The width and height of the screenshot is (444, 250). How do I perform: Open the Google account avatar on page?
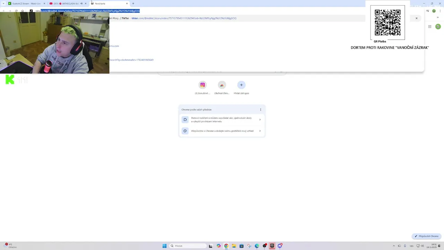[438, 26]
